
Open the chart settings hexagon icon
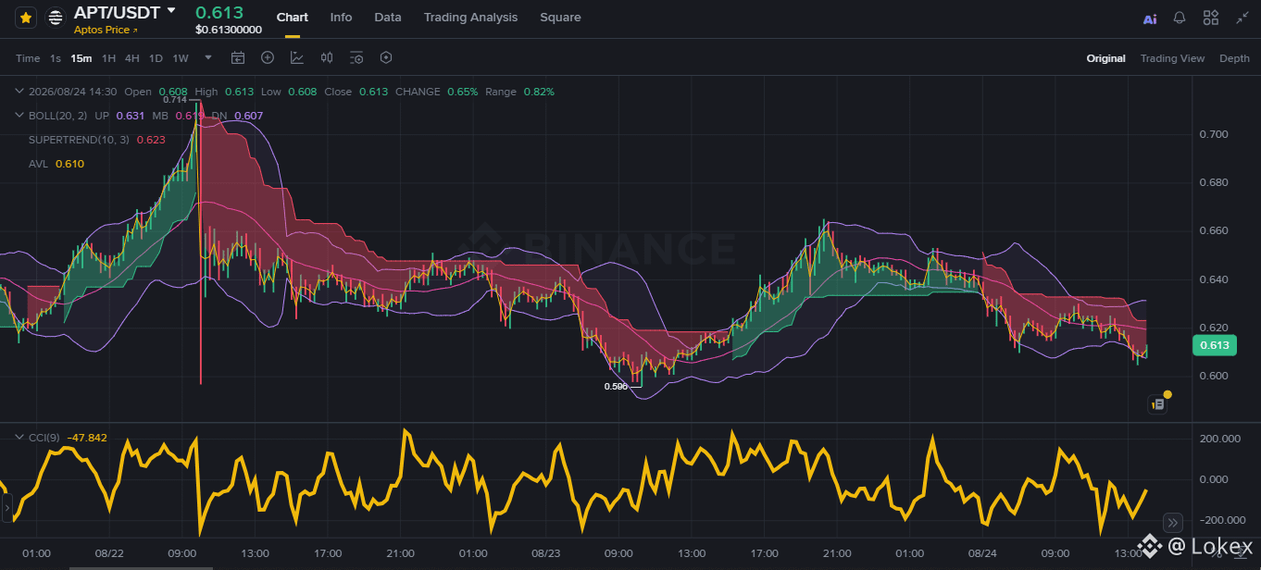tap(386, 57)
